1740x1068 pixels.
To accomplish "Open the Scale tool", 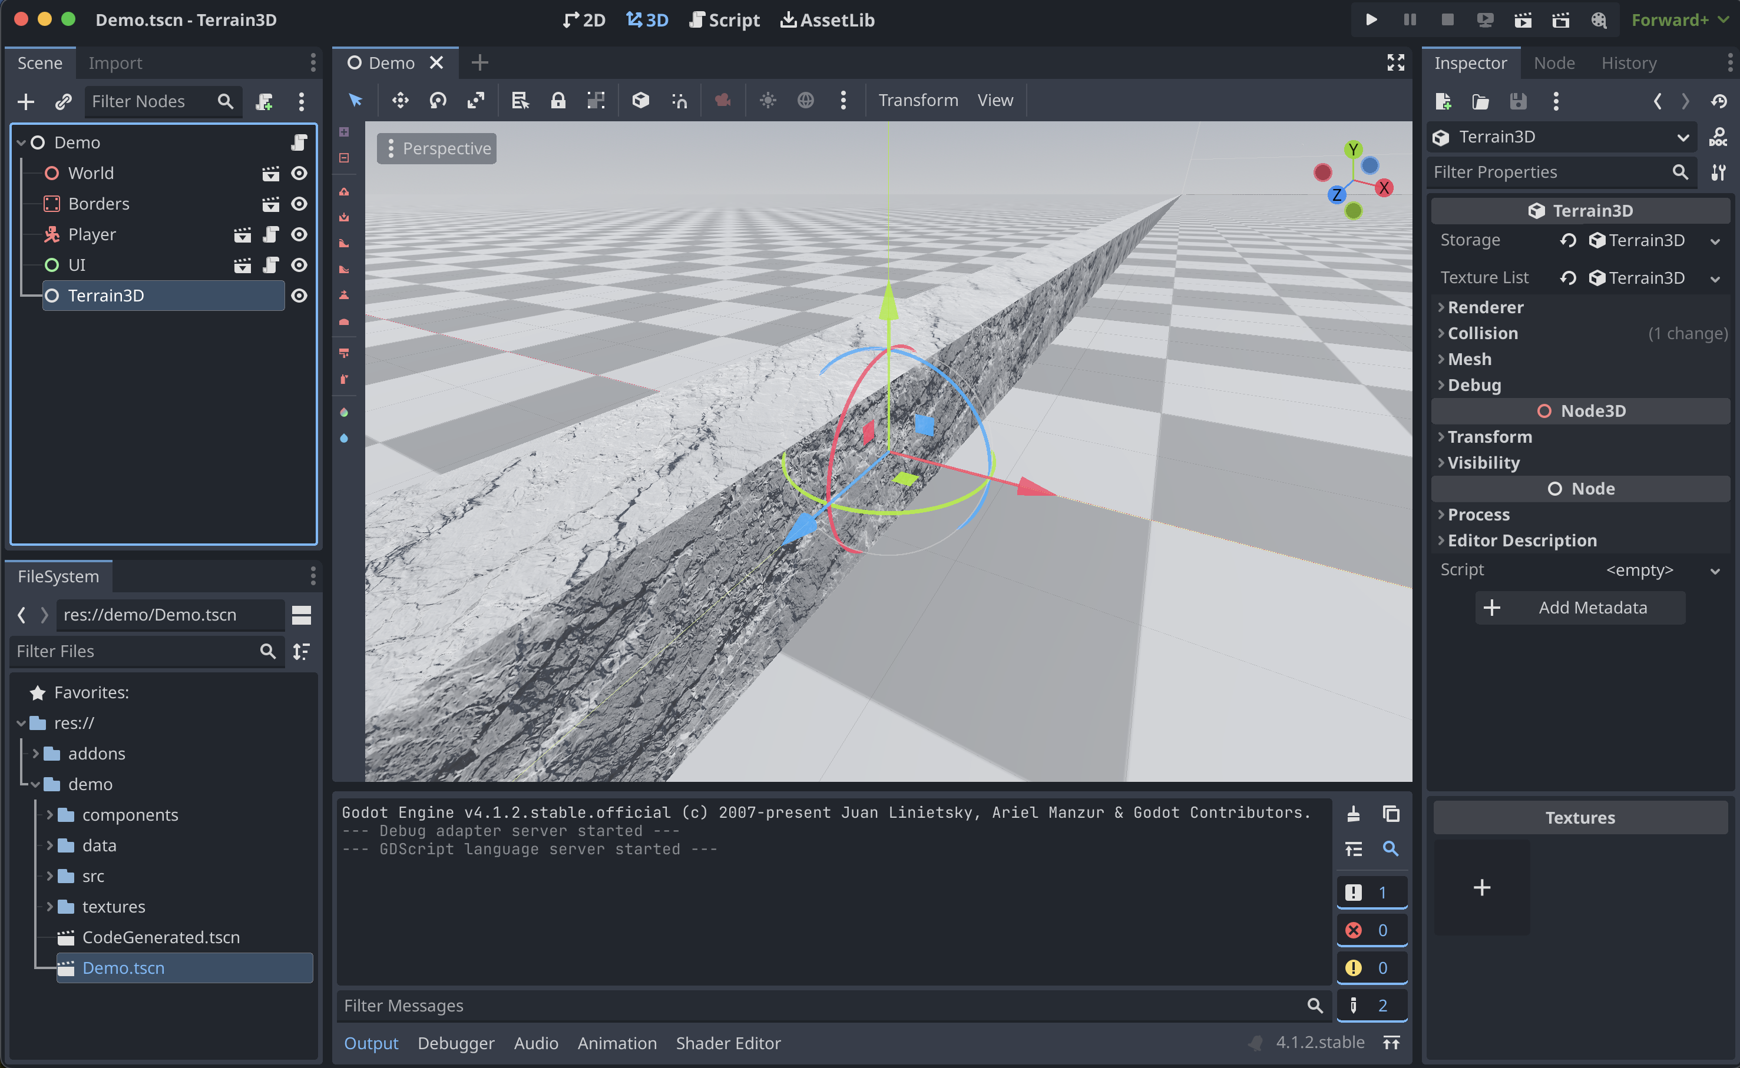I will [476, 100].
